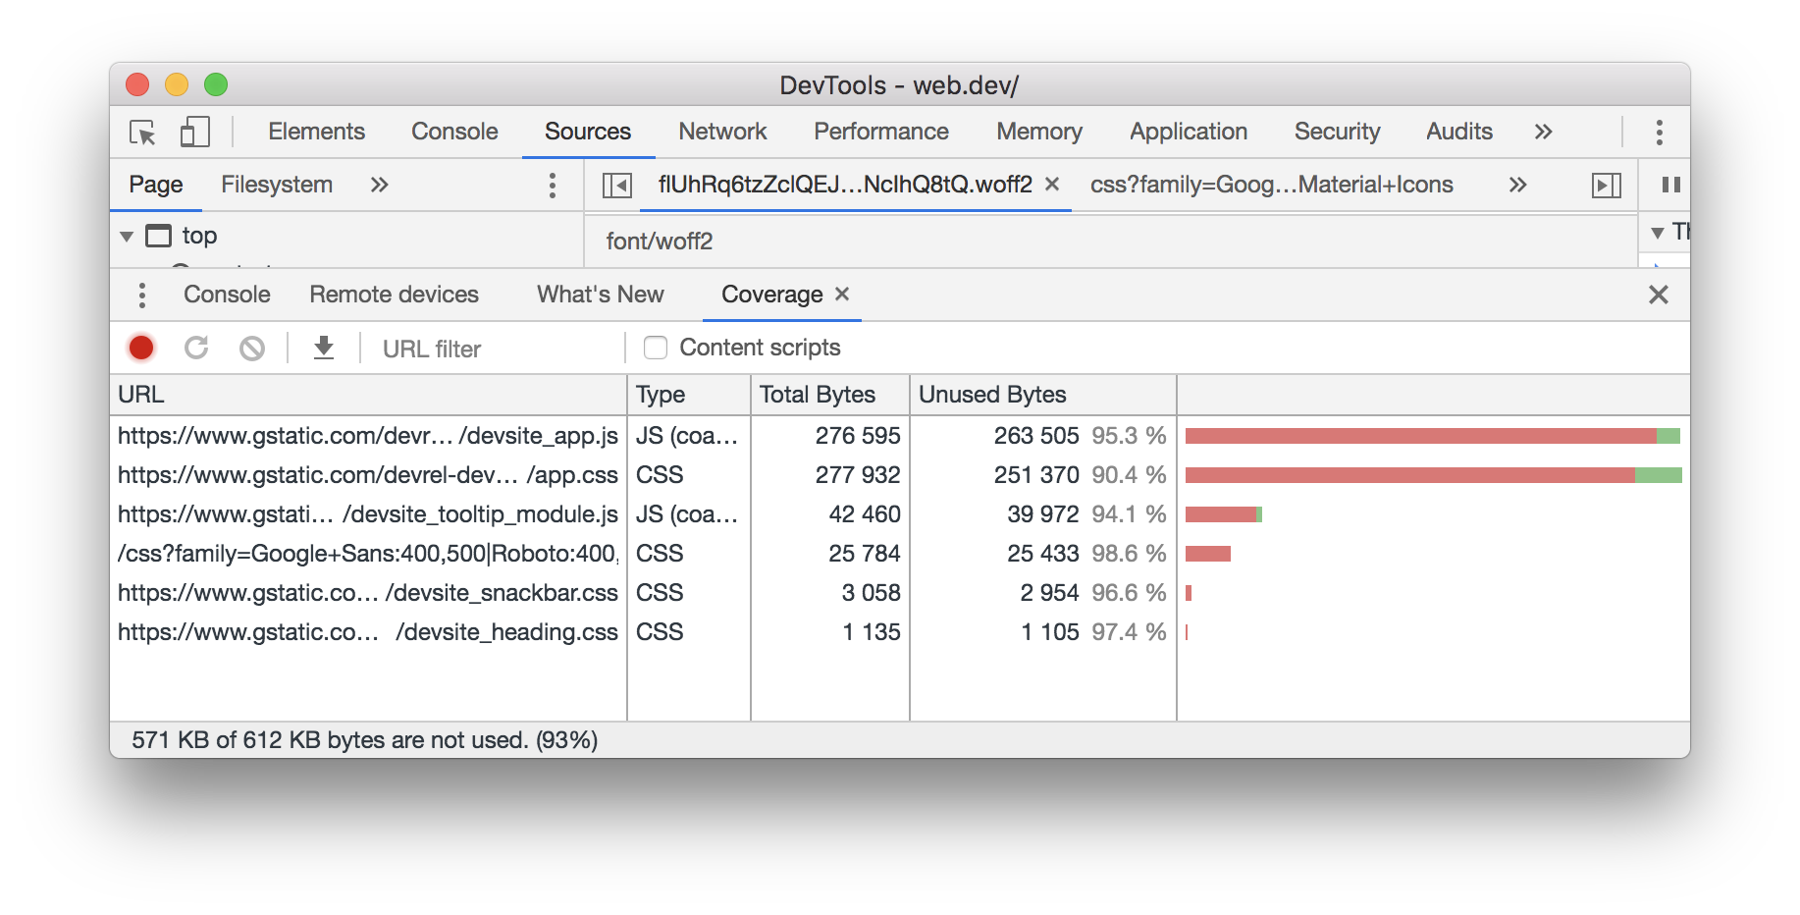Click the inspect element cursor icon

(140, 133)
